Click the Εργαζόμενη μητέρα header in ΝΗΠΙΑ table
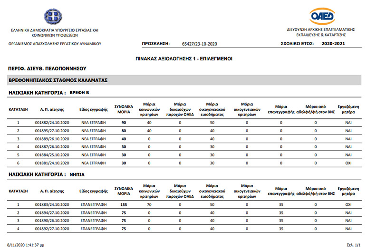Screen dimensions: 366x251 pyautogui.click(x=348, y=191)
